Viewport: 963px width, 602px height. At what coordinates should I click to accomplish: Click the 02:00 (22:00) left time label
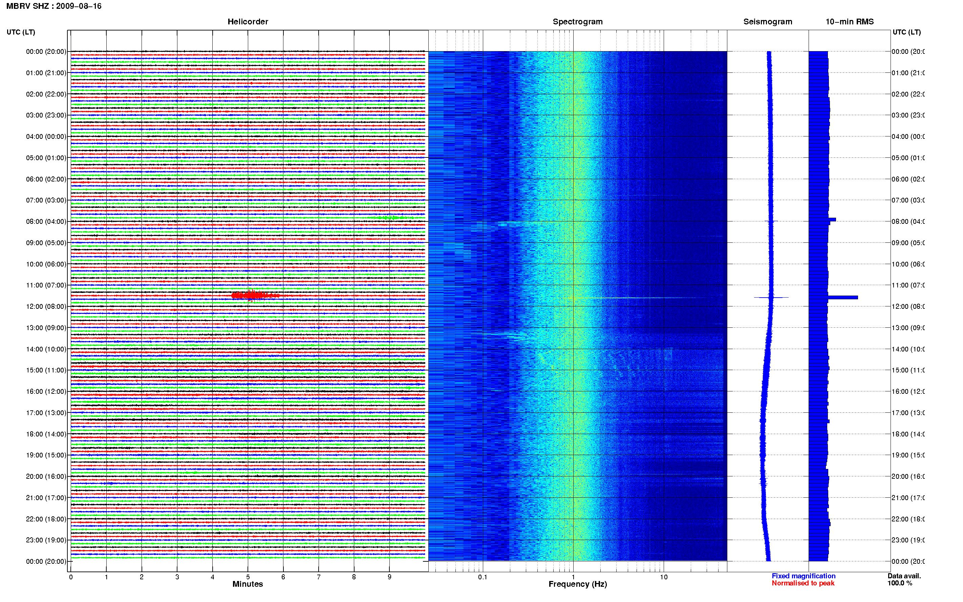pos(46,94)
